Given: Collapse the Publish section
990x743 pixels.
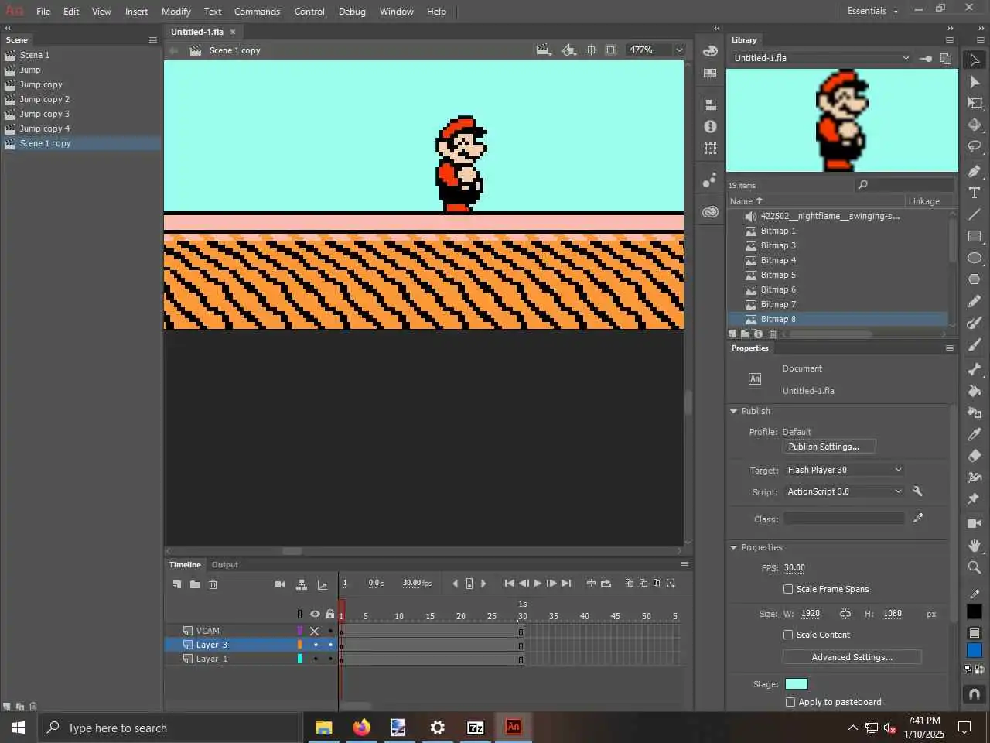Looking at the screenshot, I should click(733, 411).
